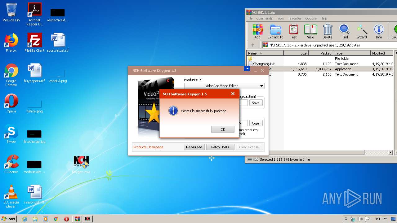This screenshot has height=223, width=397.
Task: Select sportvirtual.rtf desktop file
Action: point(58,43)
